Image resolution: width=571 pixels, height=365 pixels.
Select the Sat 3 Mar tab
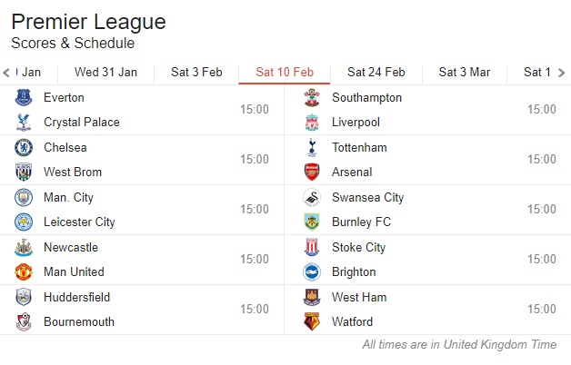(465, 73)
